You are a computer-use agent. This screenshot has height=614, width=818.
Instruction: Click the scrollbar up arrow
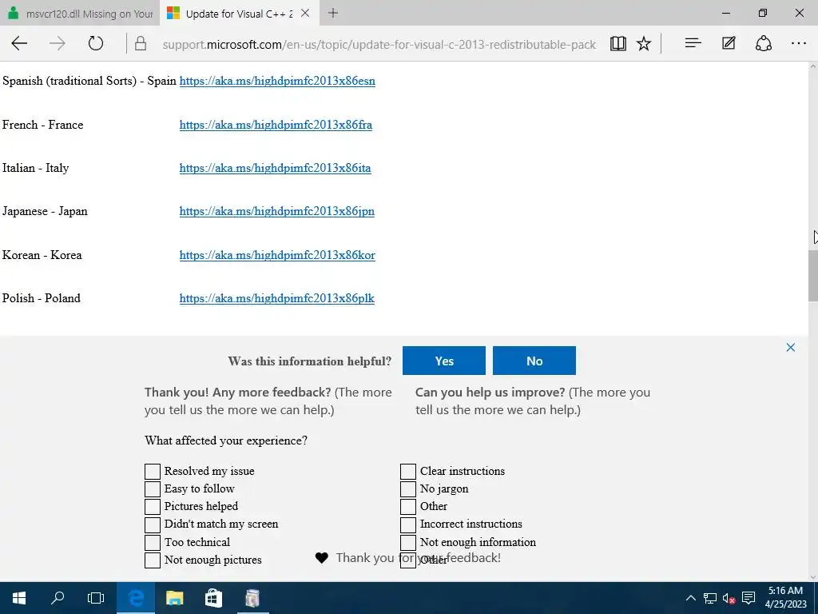(812, 67)
